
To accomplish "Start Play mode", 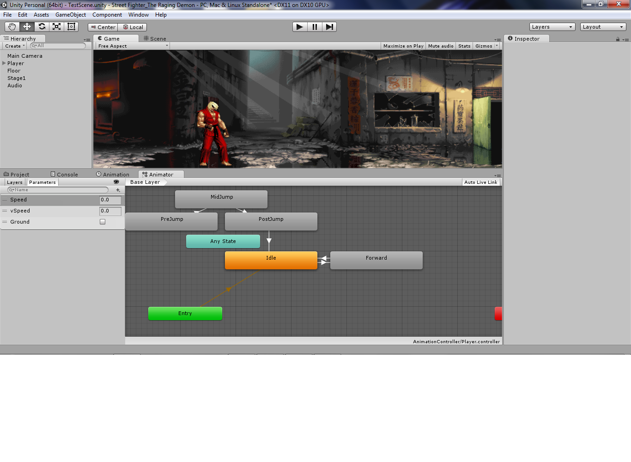I will pos(300,27).
